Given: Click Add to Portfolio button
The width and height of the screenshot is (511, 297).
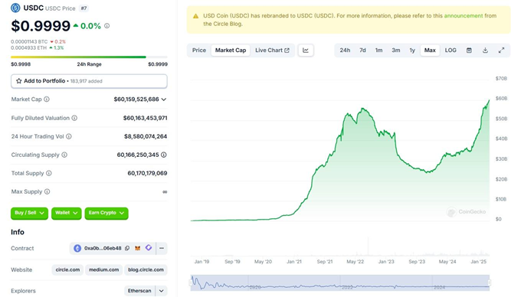Looking at the screenshot, I should 89,81.
